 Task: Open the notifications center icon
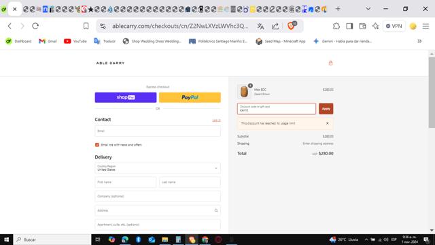pyautogui.click(x=427, y=240)
